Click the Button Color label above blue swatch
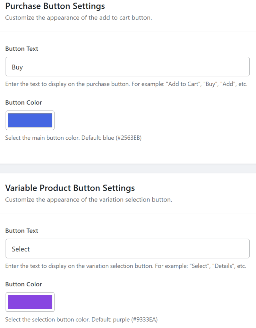Image resolution: width=256 pixels, height=328 pixels. pyautogui.click(x=24, y=102)
